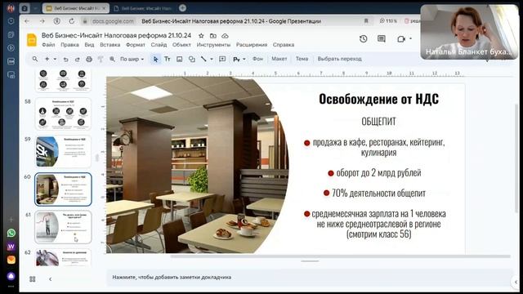This screenshot has height=294, width=523.
Task: Click the Макет button
Action: 279,59
